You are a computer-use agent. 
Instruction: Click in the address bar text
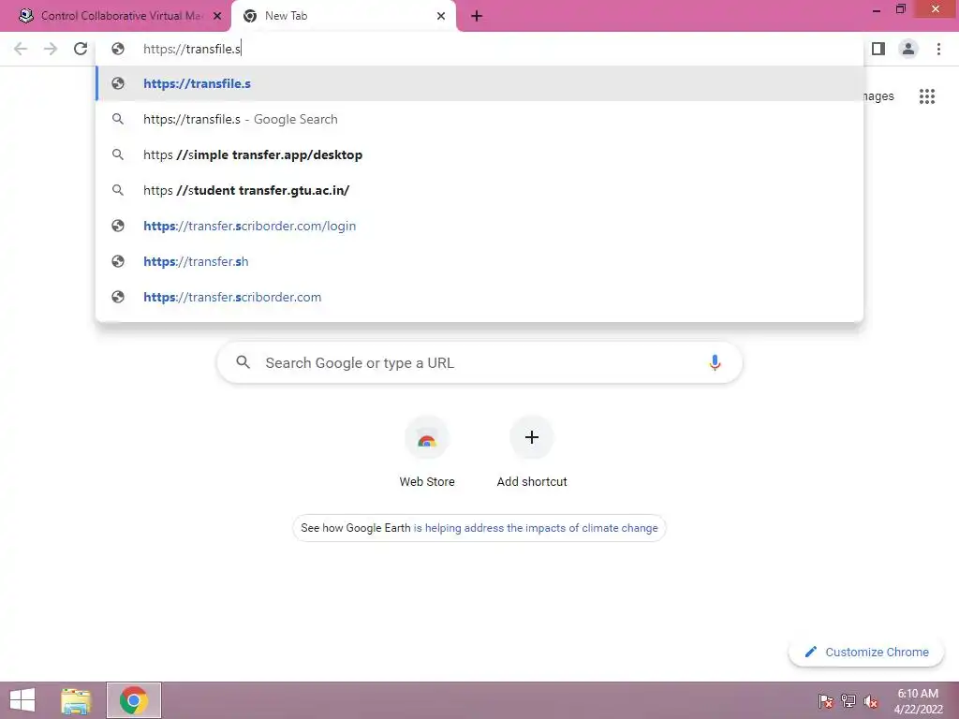click(192, 49)
